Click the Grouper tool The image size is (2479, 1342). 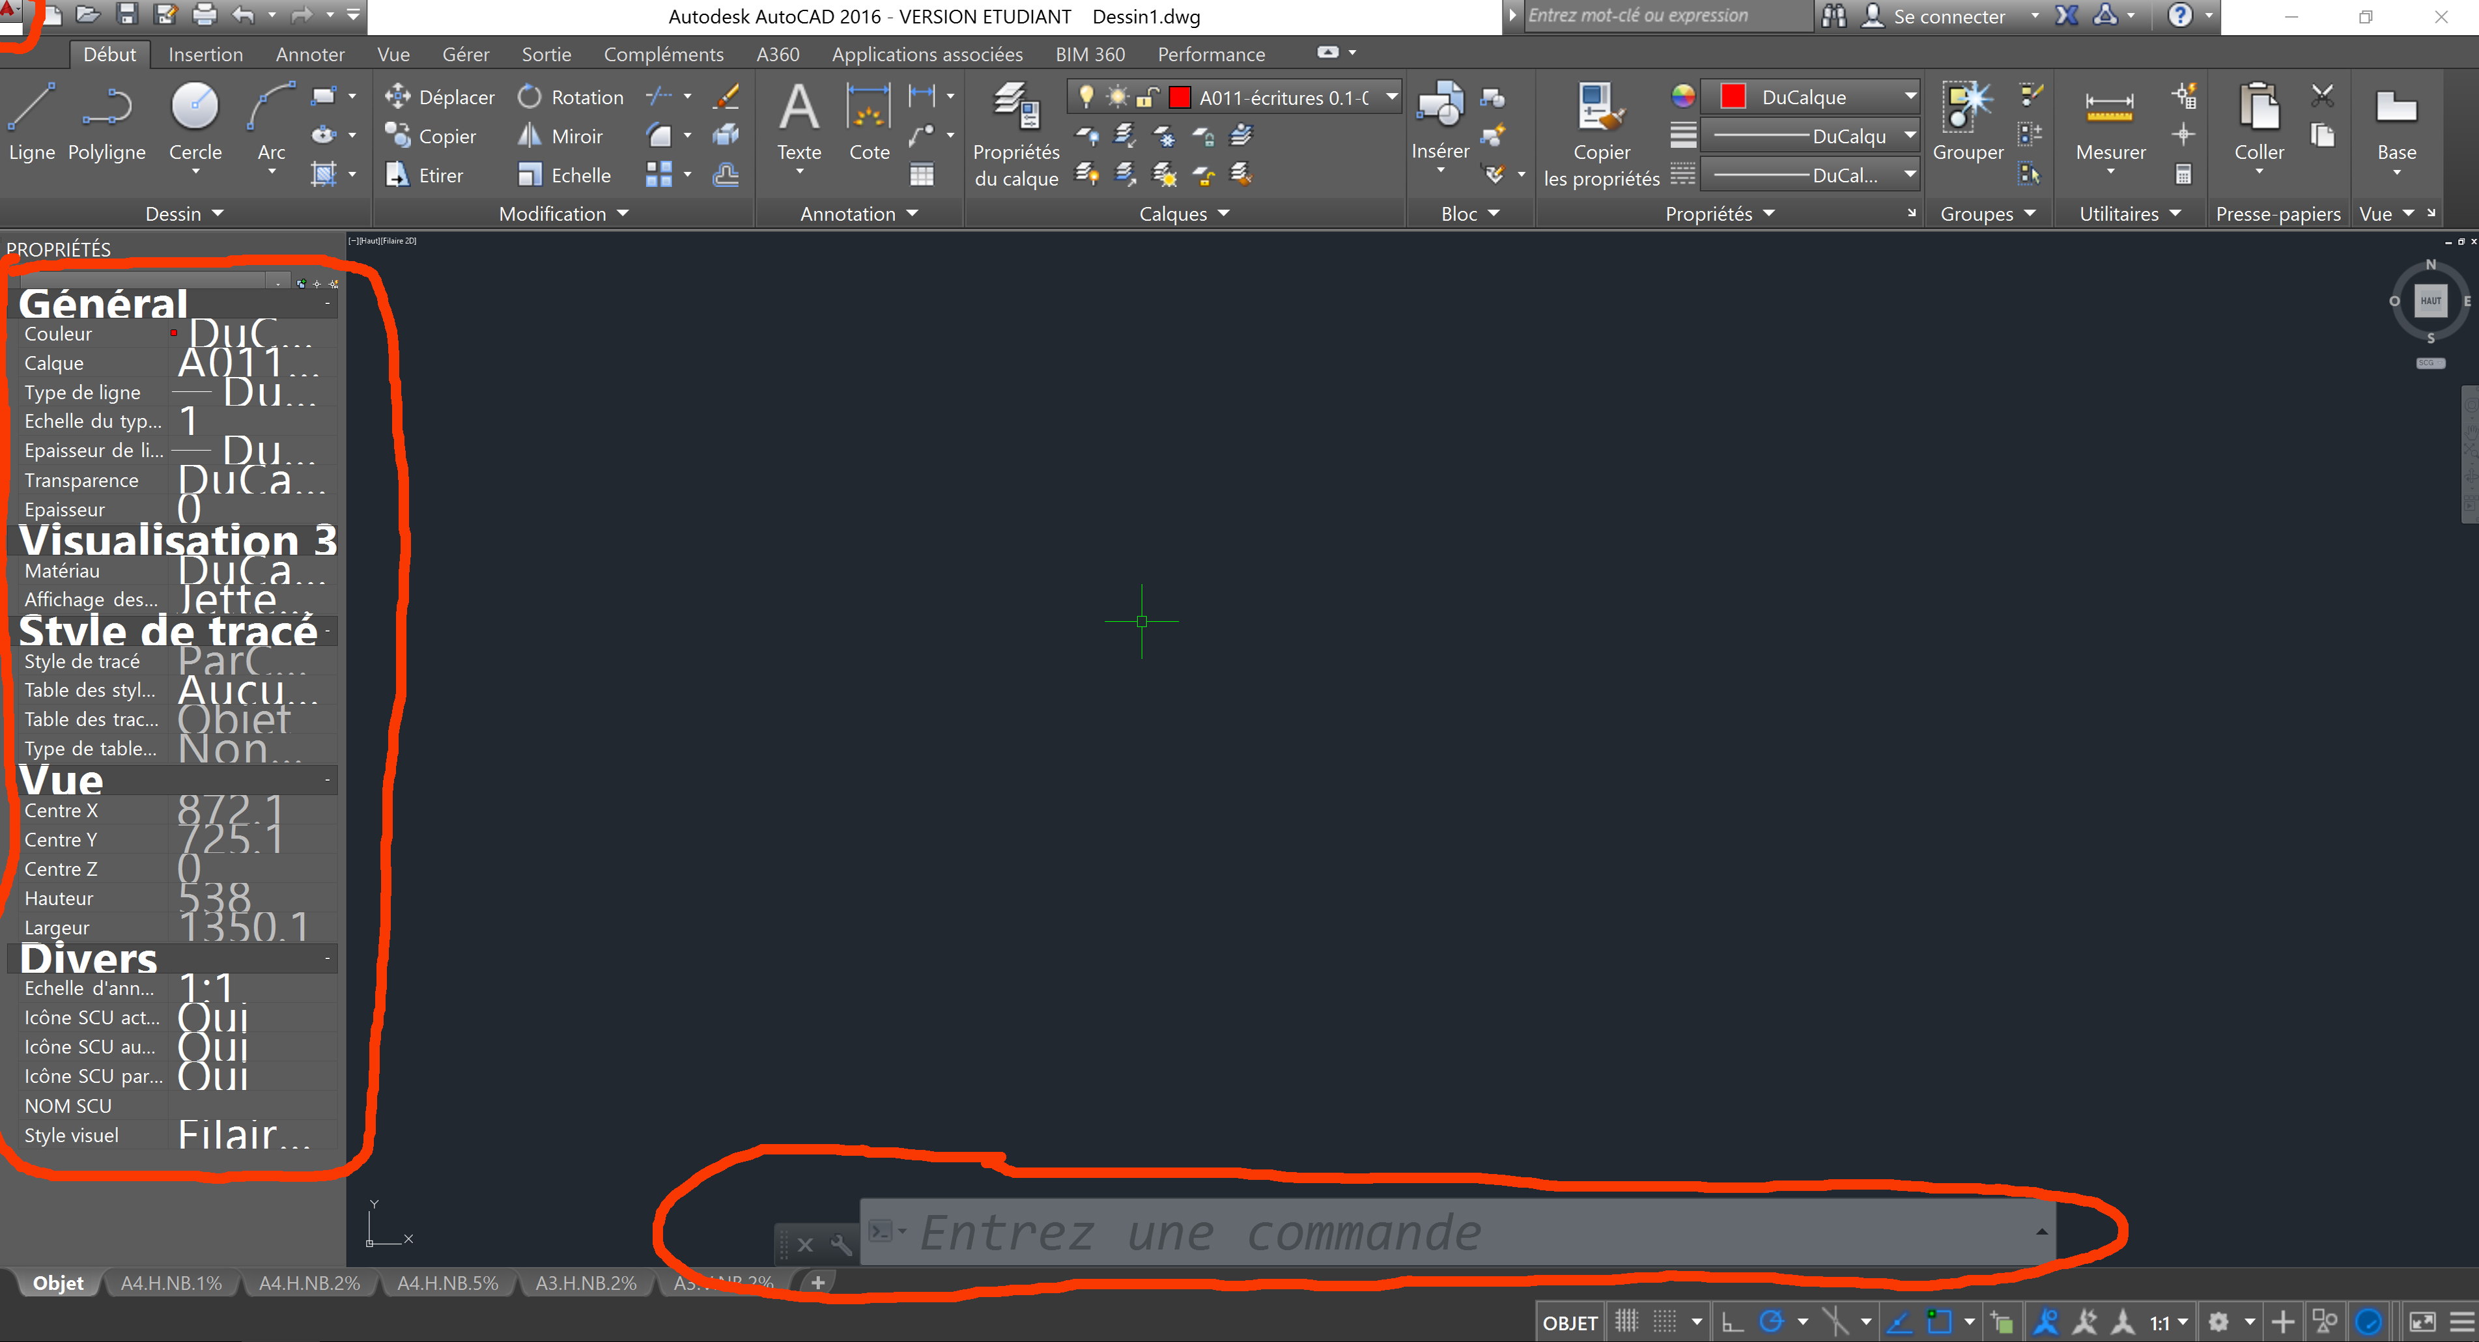pos(1967,125)
